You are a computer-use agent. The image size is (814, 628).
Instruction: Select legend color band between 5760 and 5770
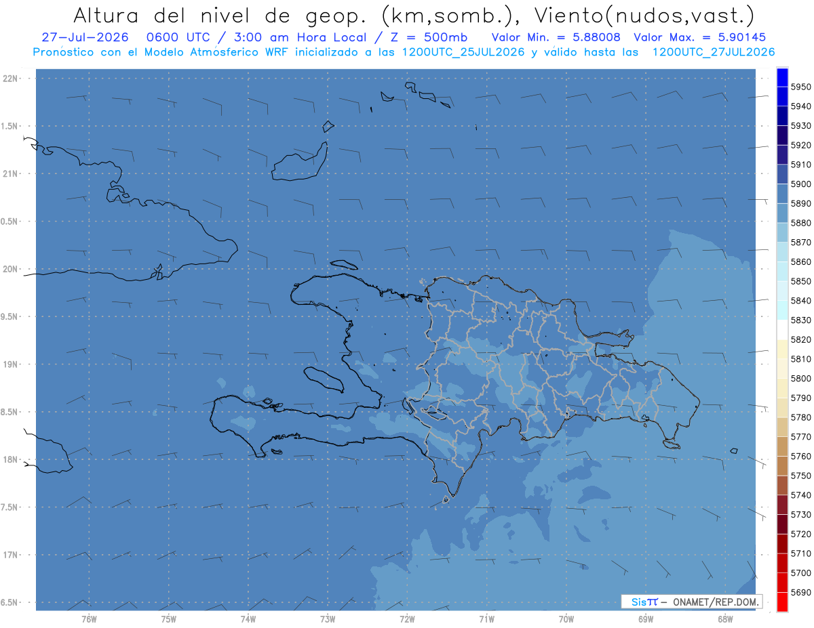pyautogui.click(x=782, y=446)
